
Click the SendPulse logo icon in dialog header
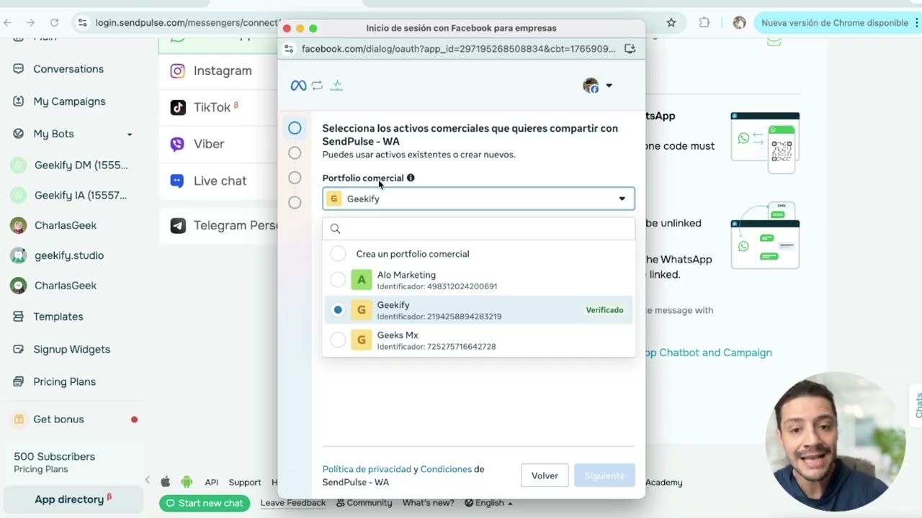pyautogui.click(x=336, y=86)
